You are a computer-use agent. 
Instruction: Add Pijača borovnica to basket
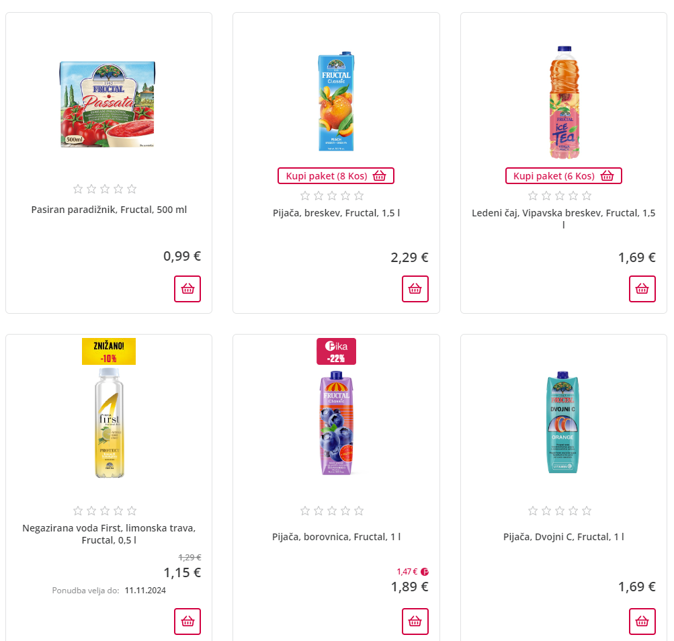point(415,622)
